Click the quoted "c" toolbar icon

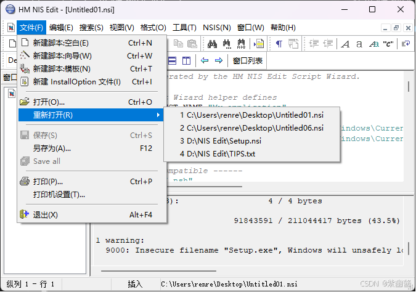[x=388, y=44]
